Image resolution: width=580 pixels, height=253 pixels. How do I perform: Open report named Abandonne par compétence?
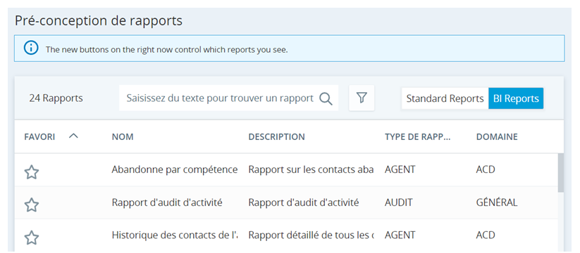(175, 169)
